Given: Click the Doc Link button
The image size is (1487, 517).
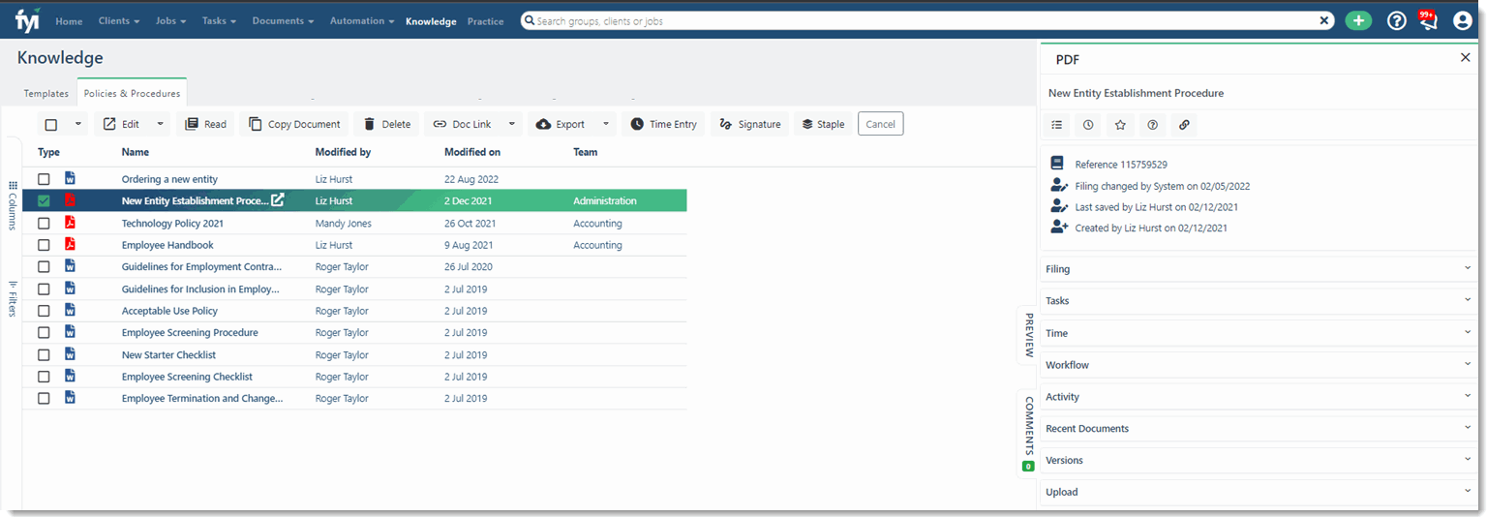Looking at the screenshot, I should click(x=463, y=124).
